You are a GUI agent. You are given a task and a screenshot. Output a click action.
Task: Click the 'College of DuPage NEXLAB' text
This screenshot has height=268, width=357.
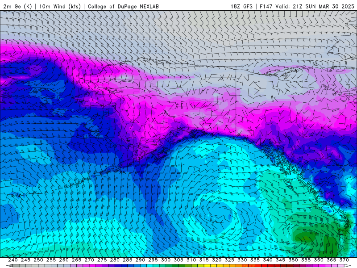(123, 6)
